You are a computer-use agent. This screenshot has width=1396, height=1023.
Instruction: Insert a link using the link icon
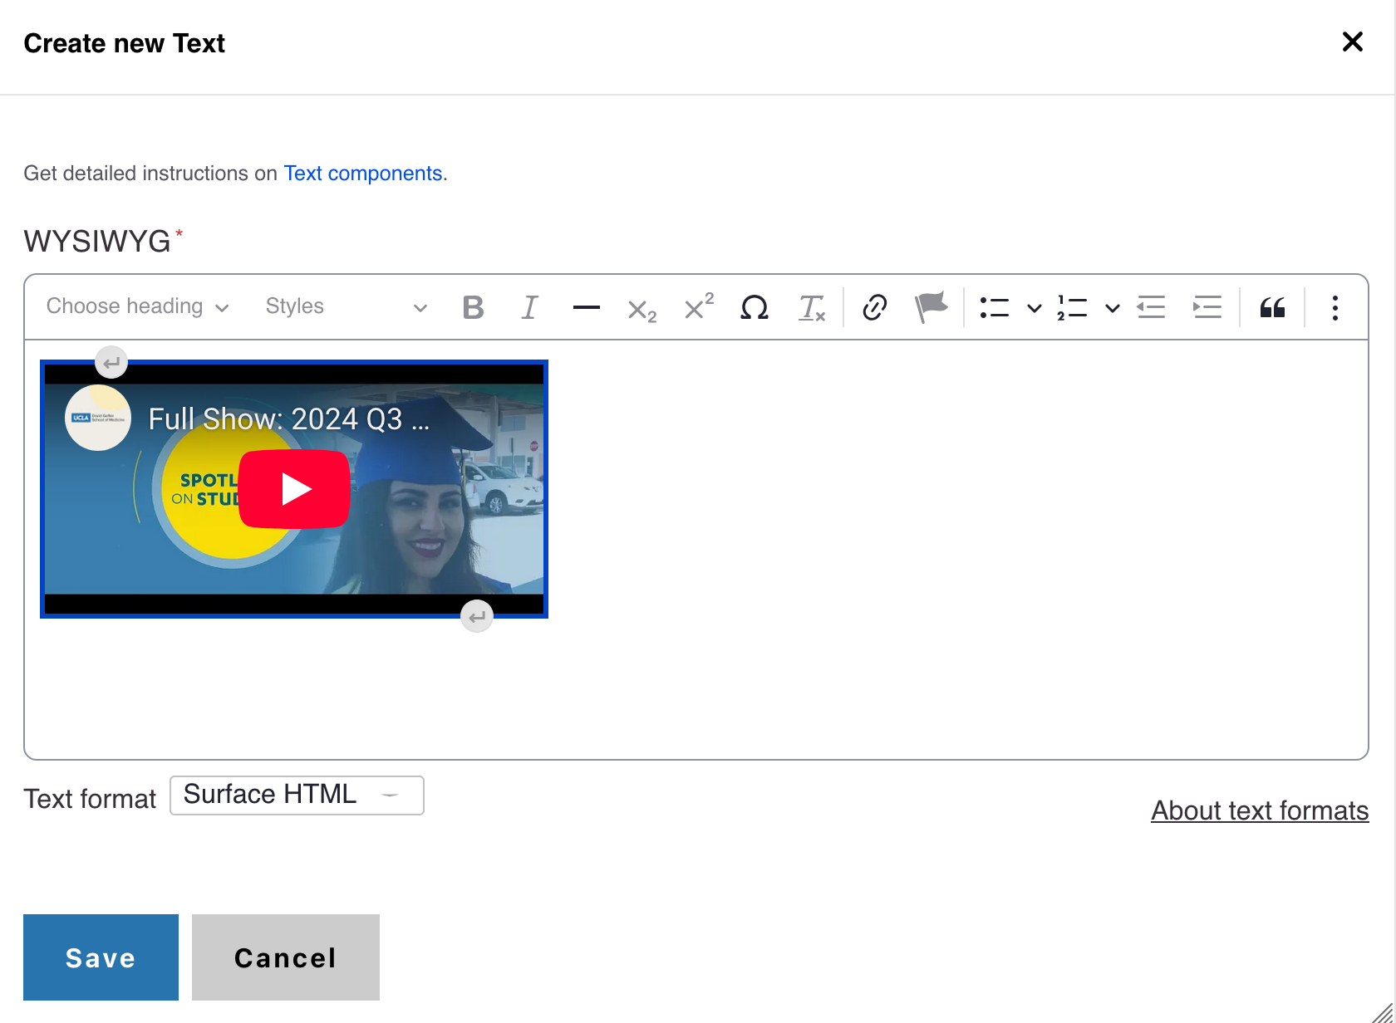coord(874,307)
